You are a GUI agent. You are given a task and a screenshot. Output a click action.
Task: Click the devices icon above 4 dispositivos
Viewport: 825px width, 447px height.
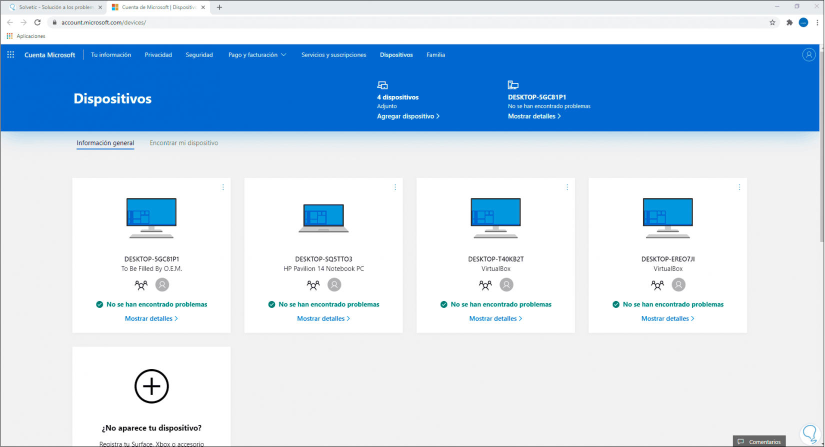pyautogui.click(x=382, y=85)
